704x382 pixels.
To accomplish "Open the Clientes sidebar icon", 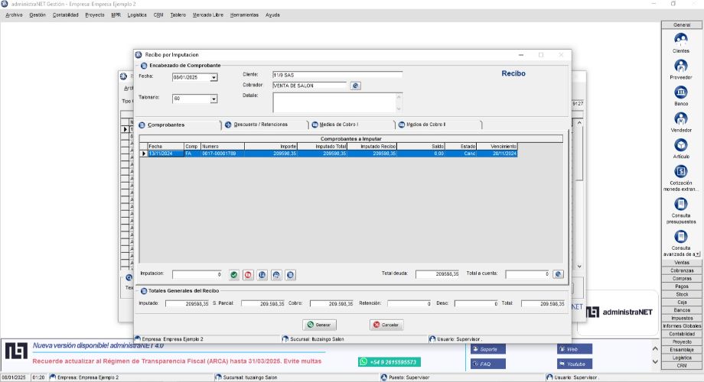I will point(680,40).
